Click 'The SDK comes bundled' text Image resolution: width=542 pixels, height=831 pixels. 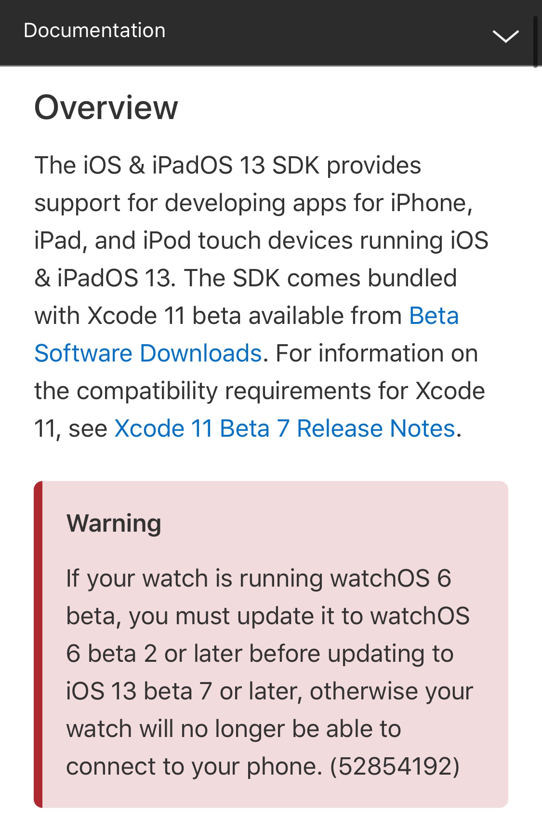tap(320, 278)
